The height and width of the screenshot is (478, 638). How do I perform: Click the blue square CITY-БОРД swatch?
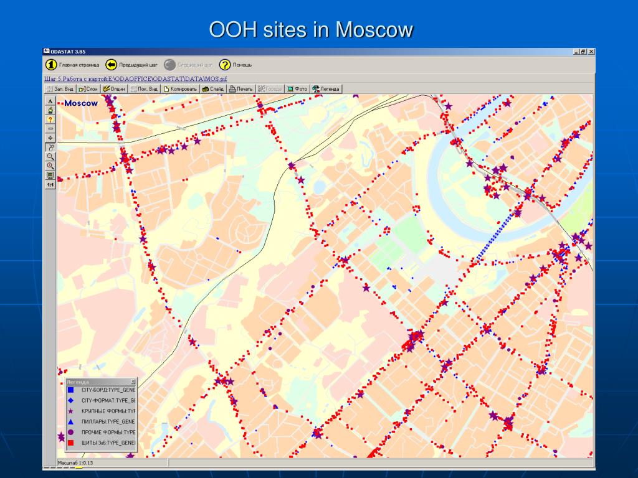[x=71, y=390]
